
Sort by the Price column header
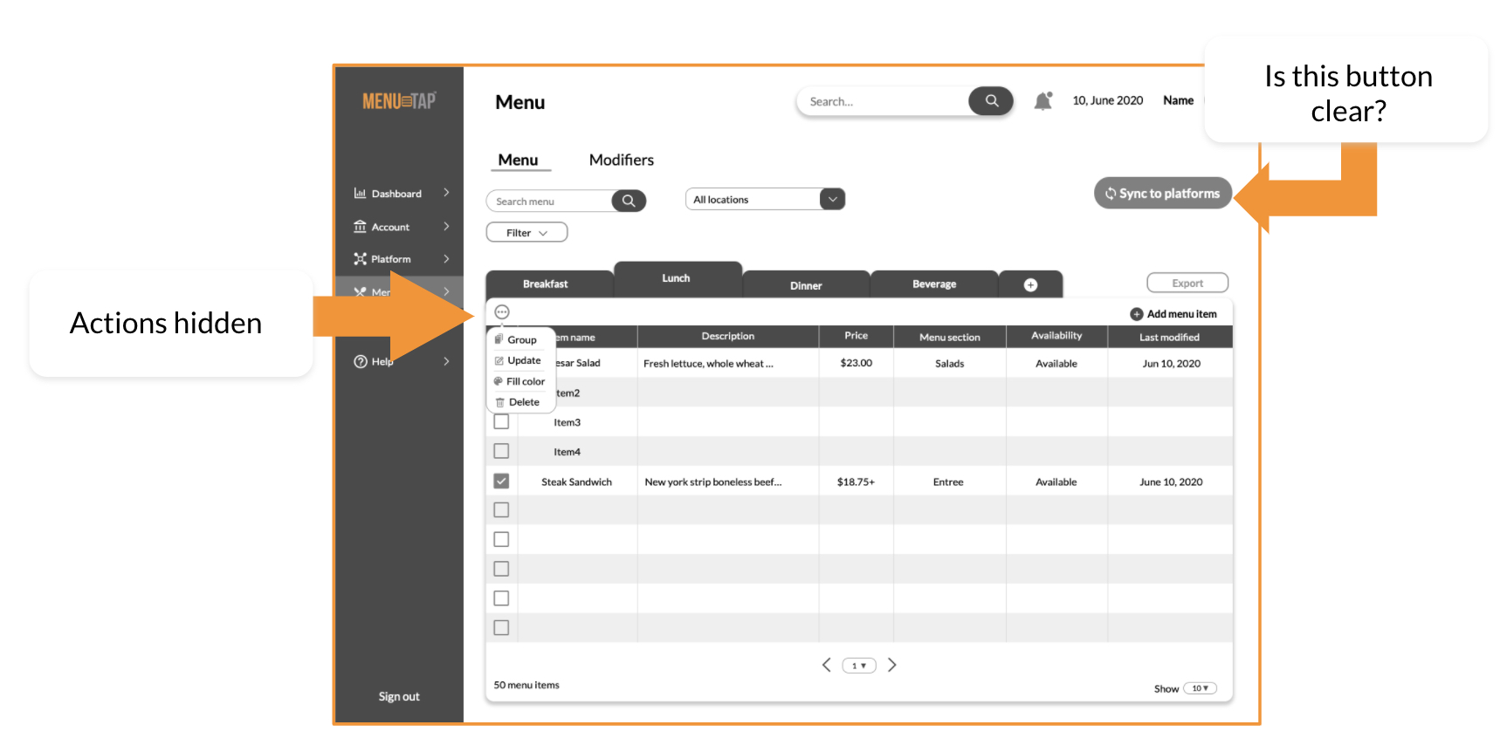point(857,336)
